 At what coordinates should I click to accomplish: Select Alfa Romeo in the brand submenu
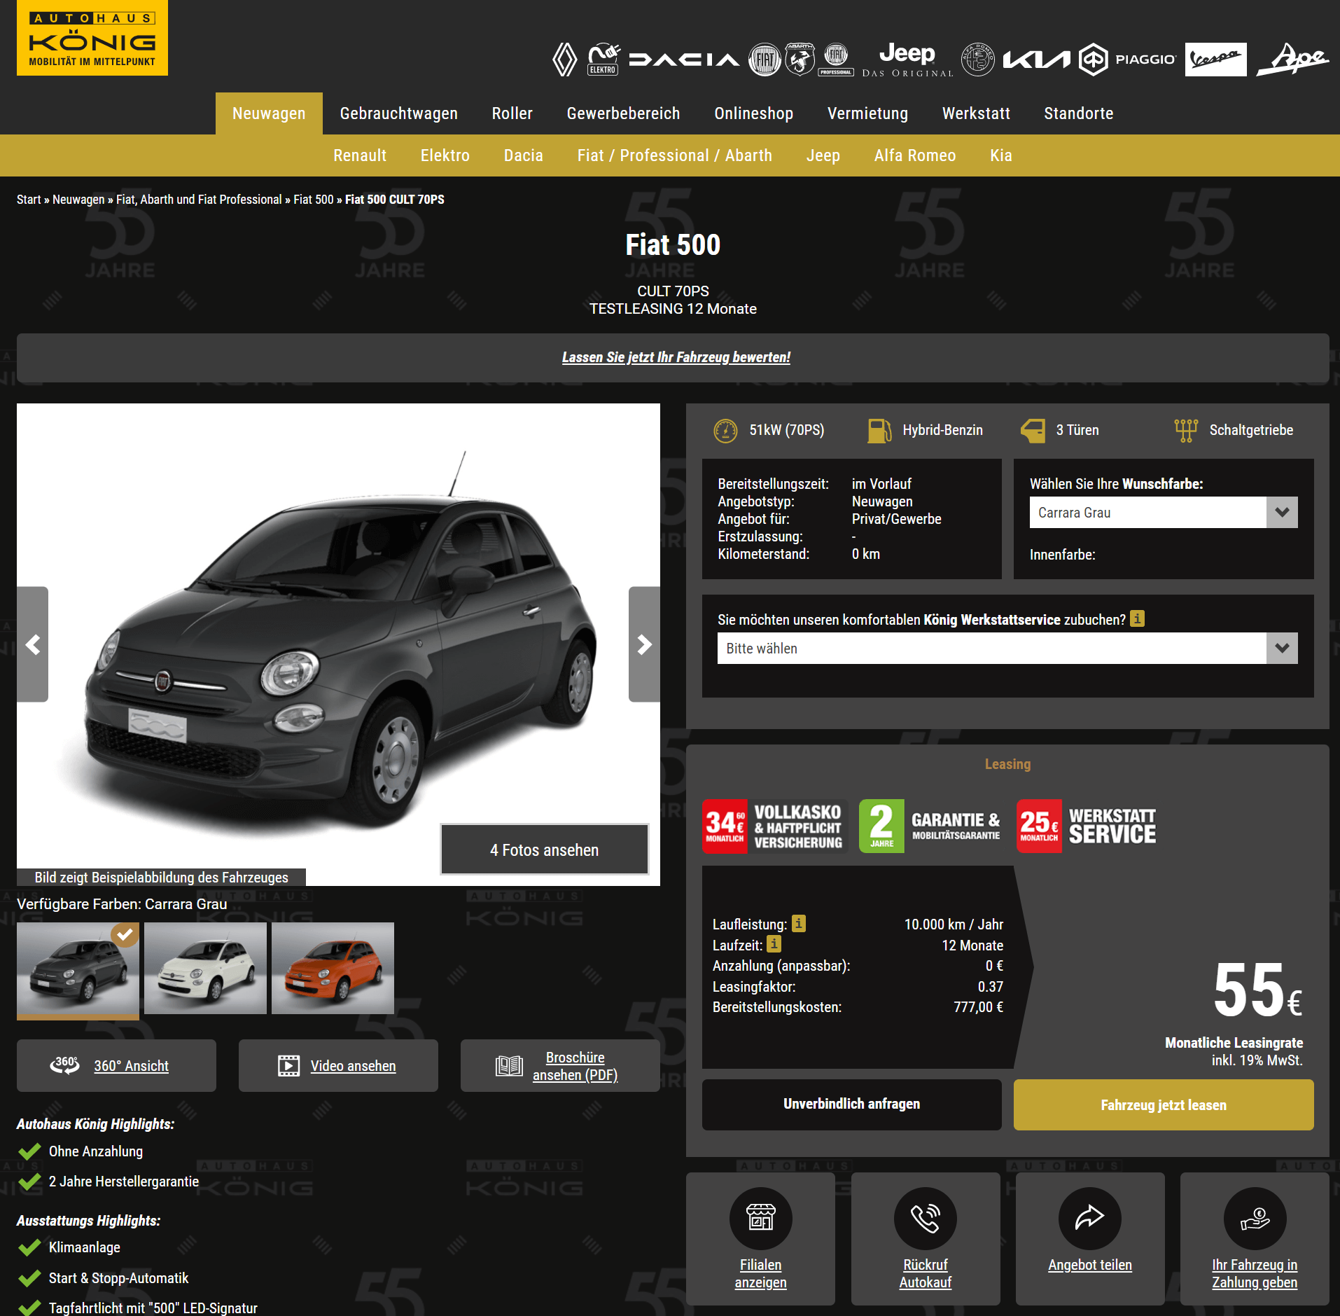point(914,155)
